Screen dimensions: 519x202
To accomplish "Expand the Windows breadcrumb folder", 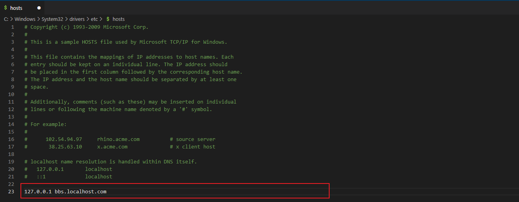I will [x=25, y=19].
